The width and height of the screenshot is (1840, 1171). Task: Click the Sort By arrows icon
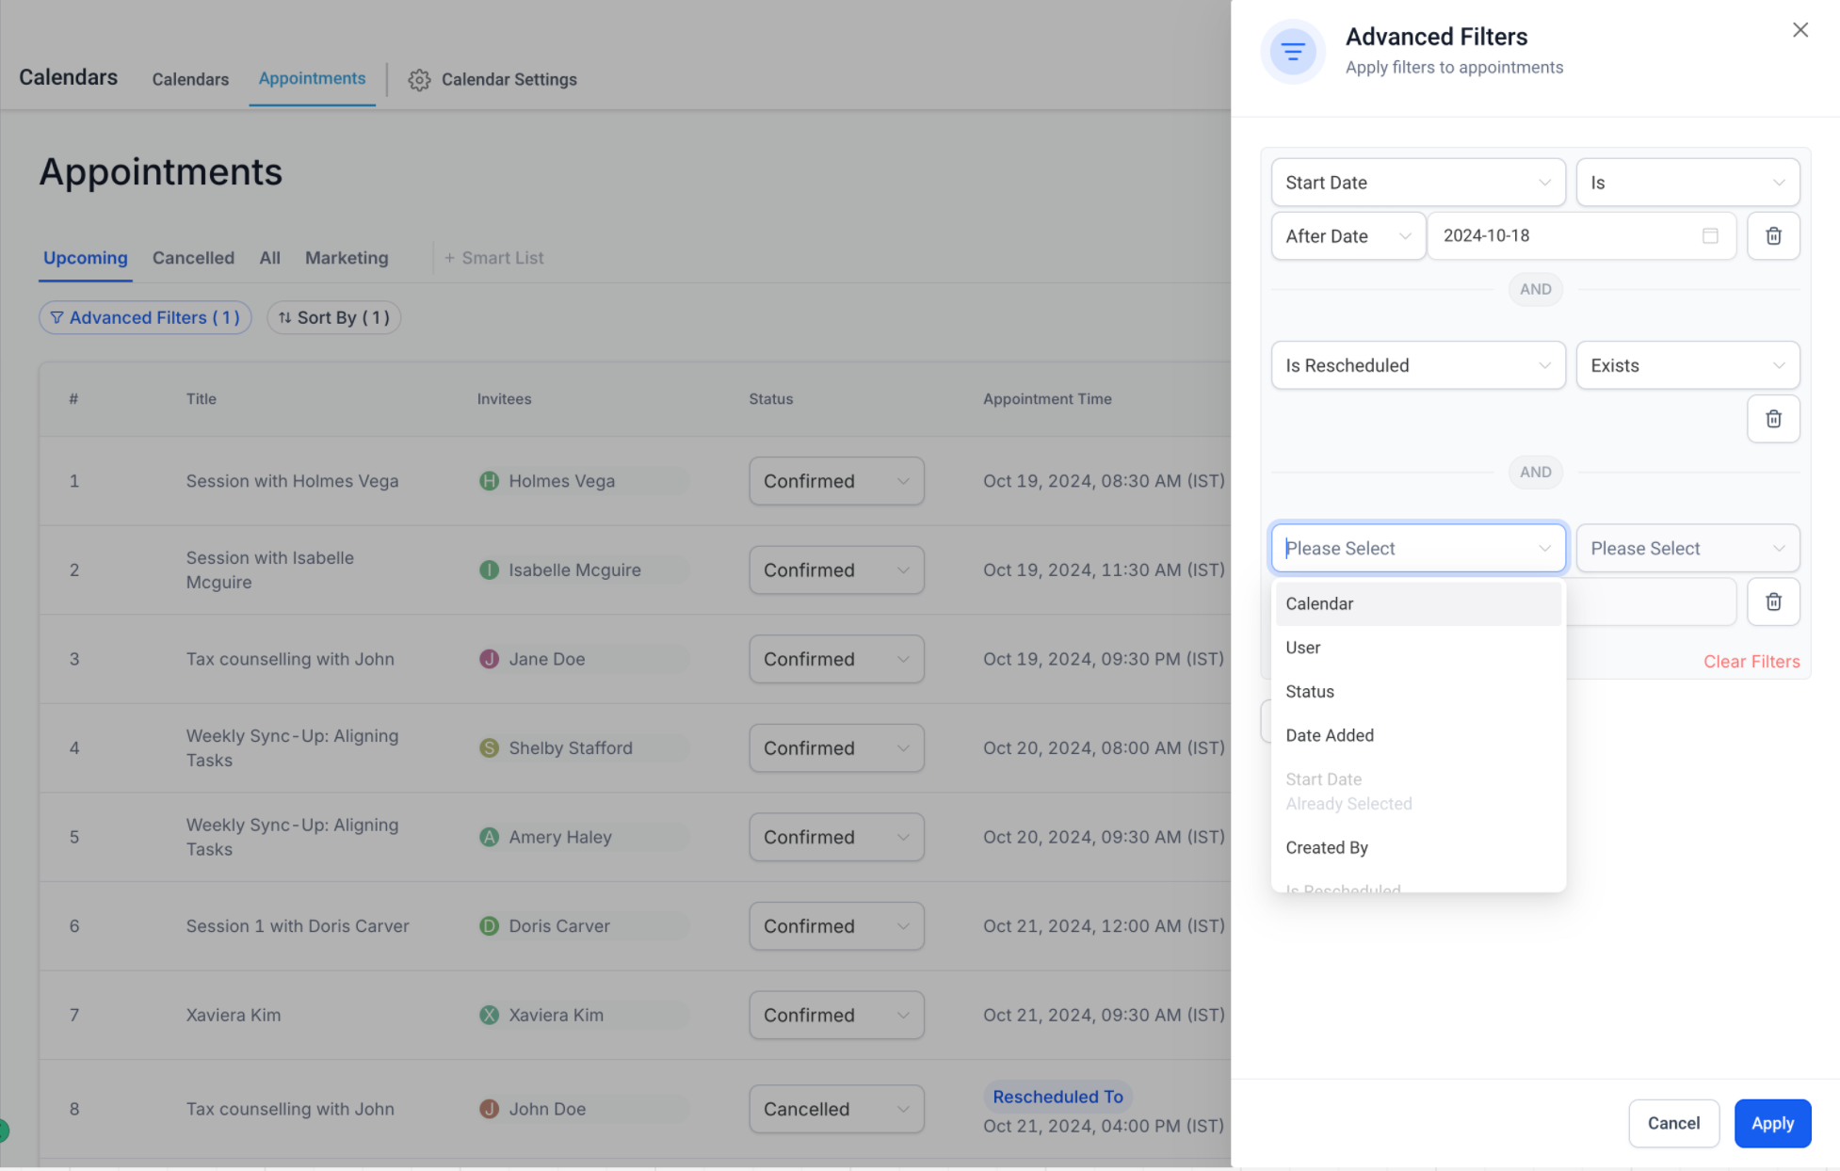click(x=284, y=318)
